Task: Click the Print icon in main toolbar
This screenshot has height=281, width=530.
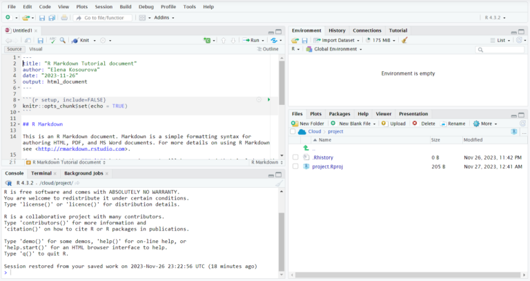Action: coord(64,17)
